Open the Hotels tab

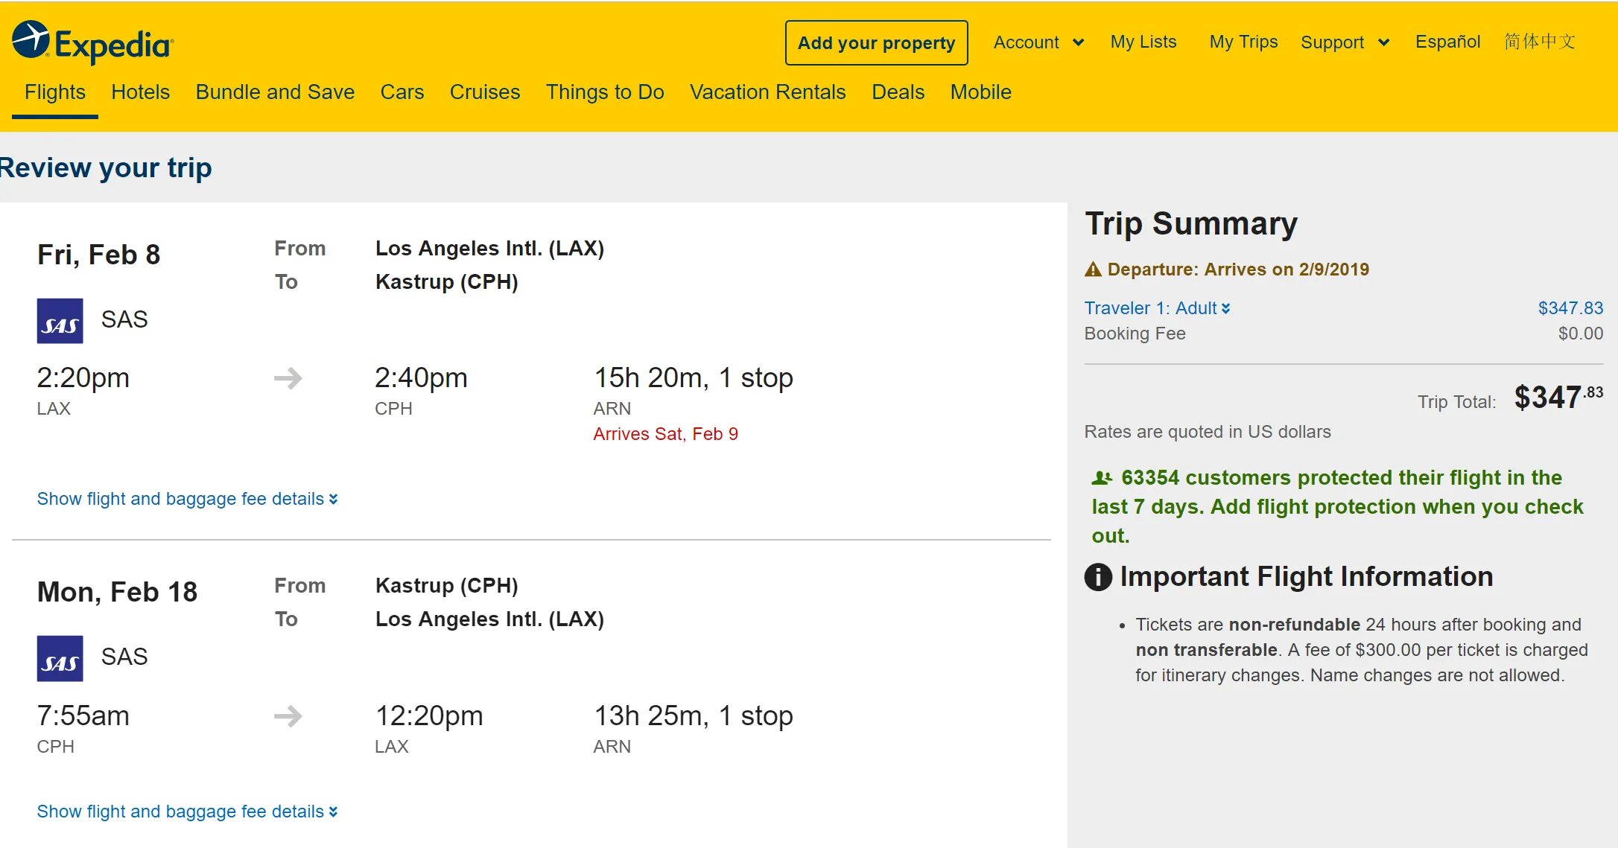[141, 92]
